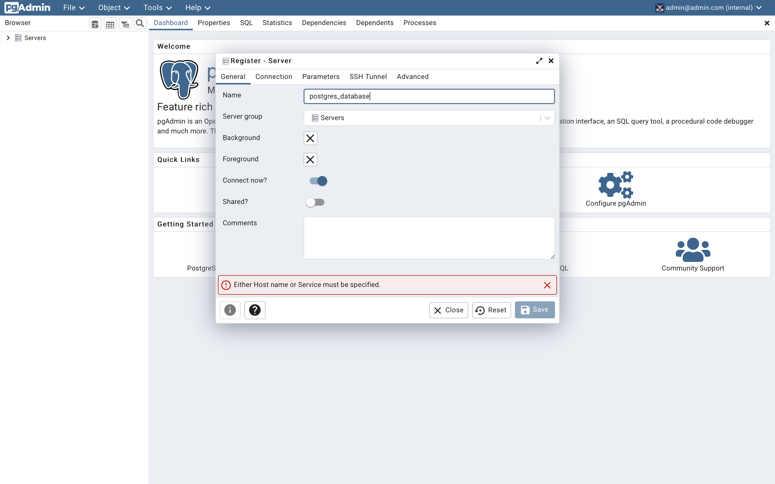
Task: Open Search Objects magnifier icon
Action: pos(140,23)
